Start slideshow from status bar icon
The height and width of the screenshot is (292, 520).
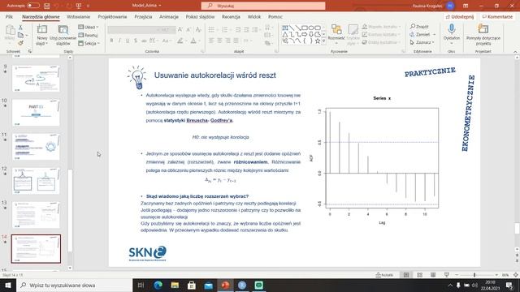pyautogui.click(x=447, y=275)
